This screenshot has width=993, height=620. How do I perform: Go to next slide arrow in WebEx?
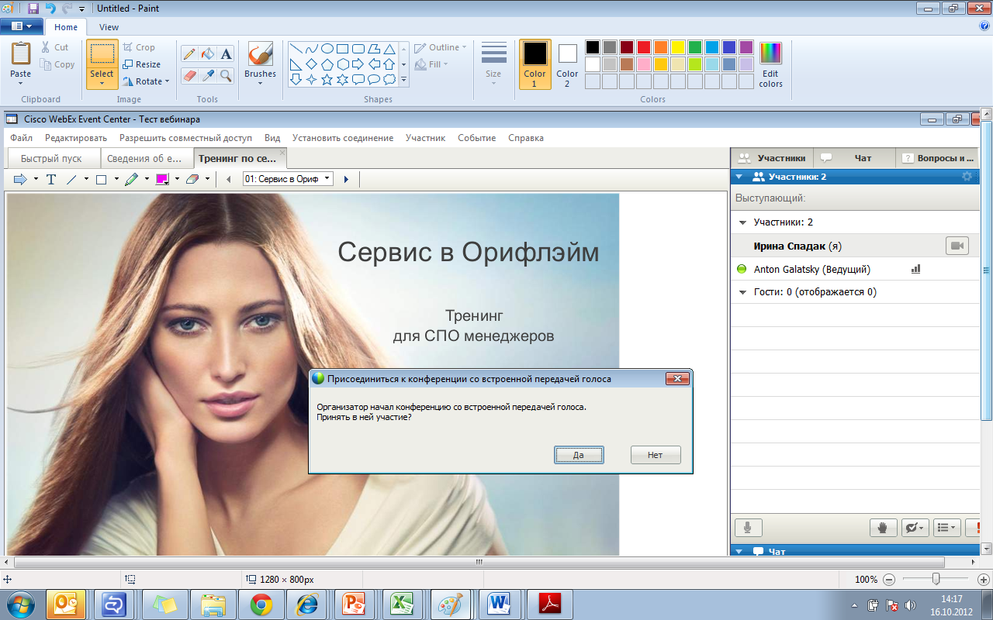coord(346,179)
